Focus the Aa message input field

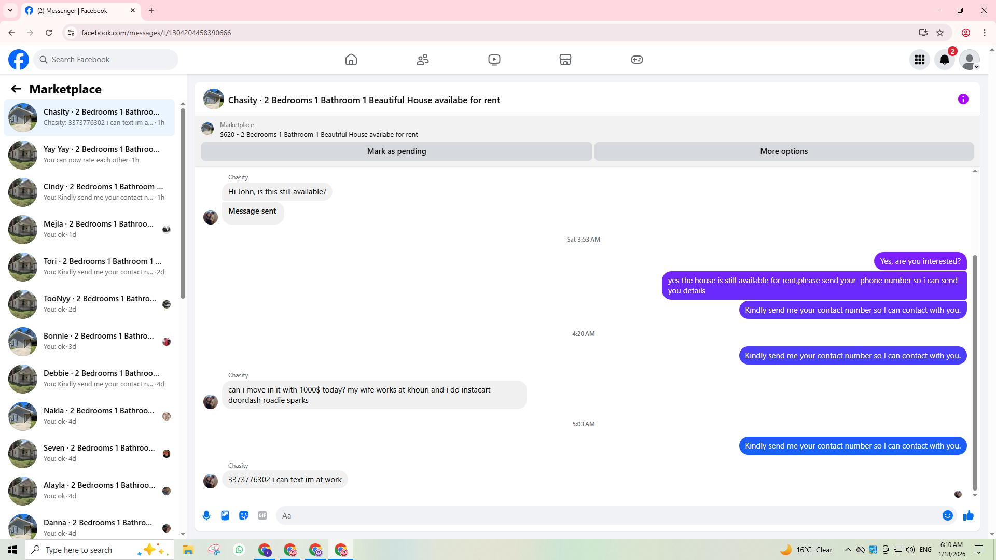607,515
